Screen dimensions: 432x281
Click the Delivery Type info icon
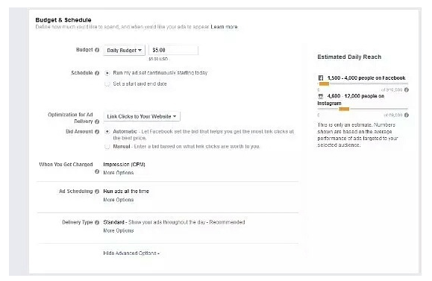97,223
